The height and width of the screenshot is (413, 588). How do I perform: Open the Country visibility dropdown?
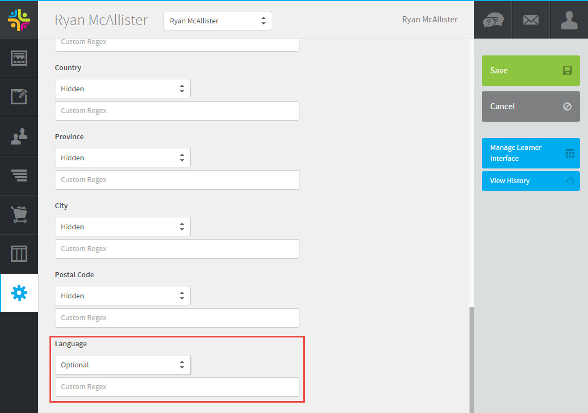tap(123, 89)
